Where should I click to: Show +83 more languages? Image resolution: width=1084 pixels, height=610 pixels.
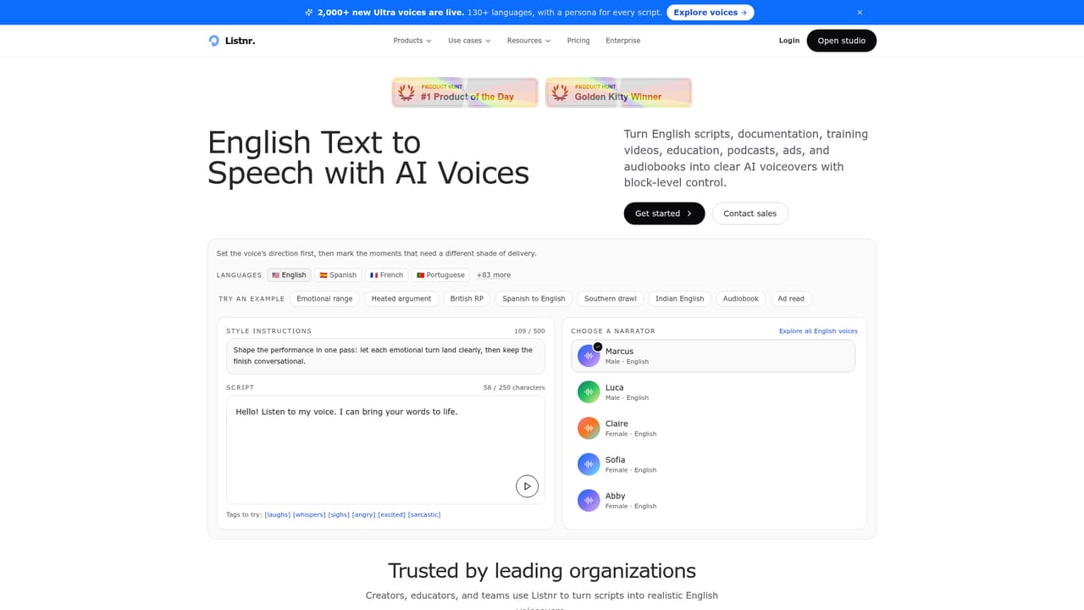click(x=493, y=275)
